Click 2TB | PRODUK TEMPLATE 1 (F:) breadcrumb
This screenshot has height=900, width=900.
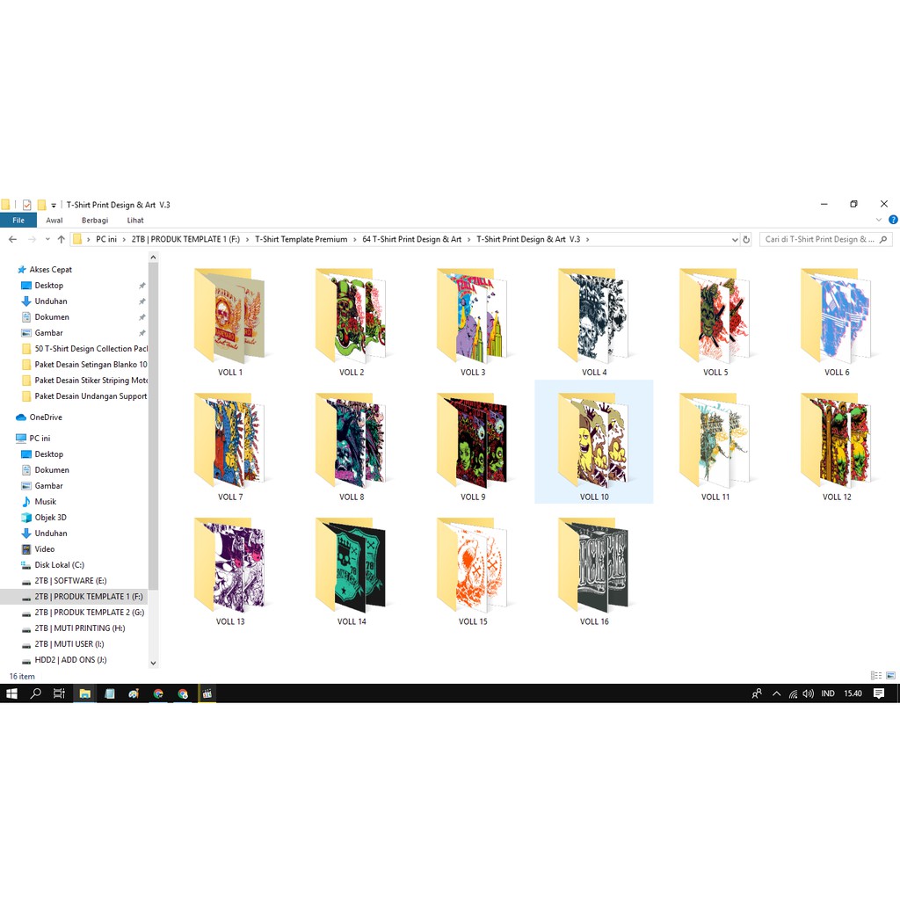click(x=186, y=239)
